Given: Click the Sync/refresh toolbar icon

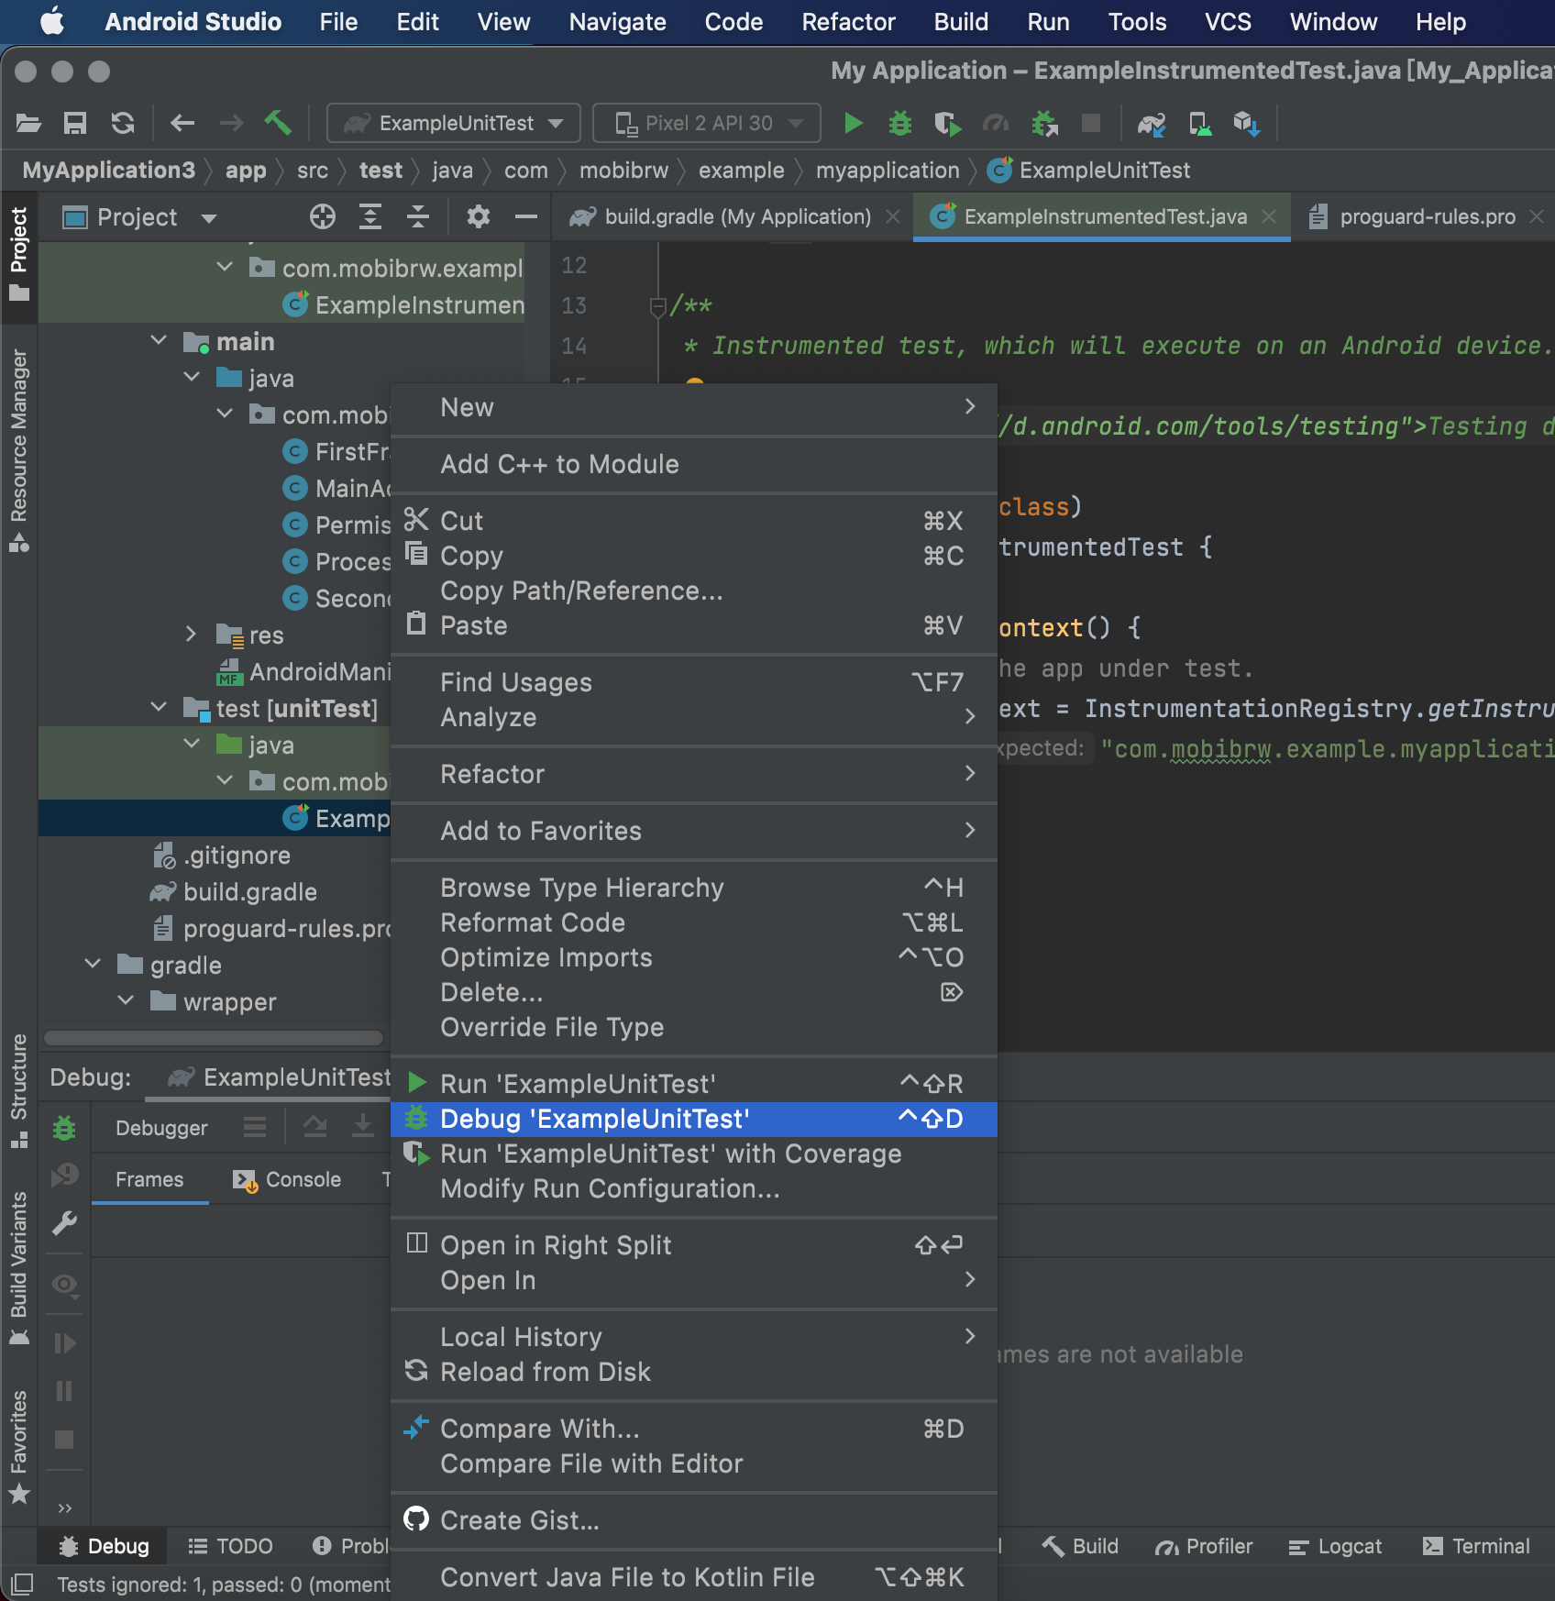Looking at the screenshot, I should [123, 123].
